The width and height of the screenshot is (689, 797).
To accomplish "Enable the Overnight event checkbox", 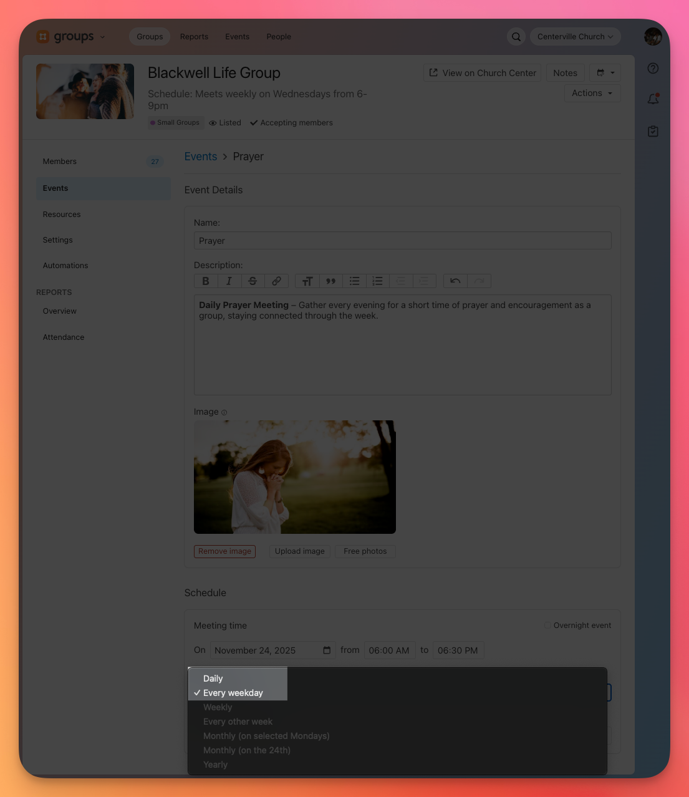I will 547,626.
